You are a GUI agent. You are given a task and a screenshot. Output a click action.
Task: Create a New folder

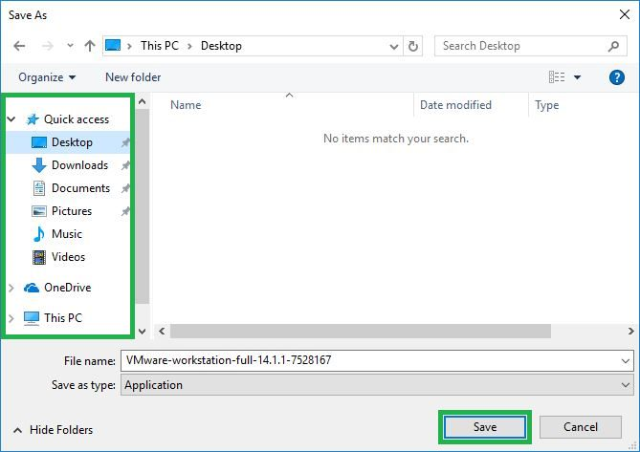[133, 77]
